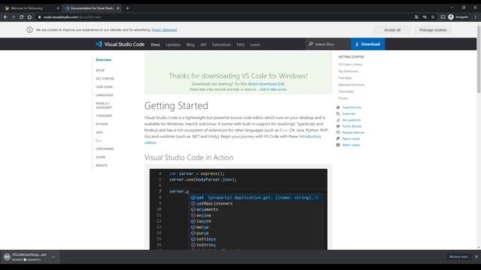
Task: Accept all cookies
Action: [x=392, y=30]
